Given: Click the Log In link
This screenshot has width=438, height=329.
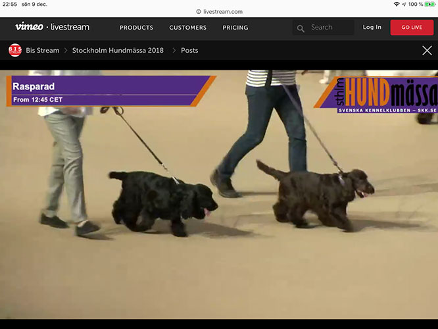Looking at the screenshot, I should coord(372,27).
